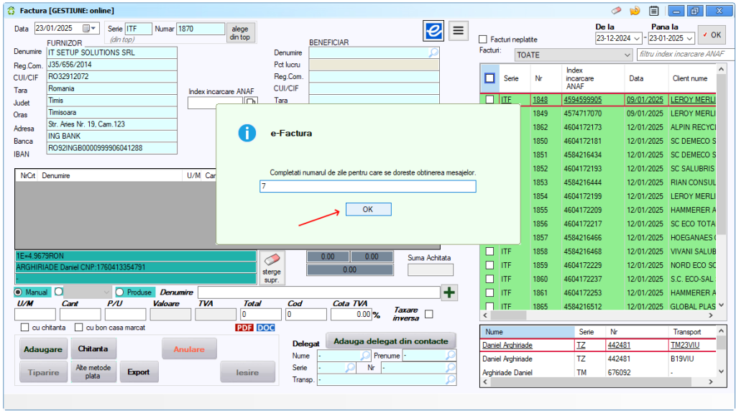Click scroll-down arrow of invoice list

pyautogui.click(x=721, y=305)
